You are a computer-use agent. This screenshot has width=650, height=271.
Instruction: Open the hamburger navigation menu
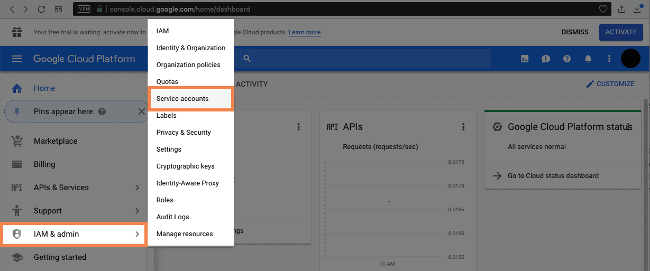click(x=17, y=59)
